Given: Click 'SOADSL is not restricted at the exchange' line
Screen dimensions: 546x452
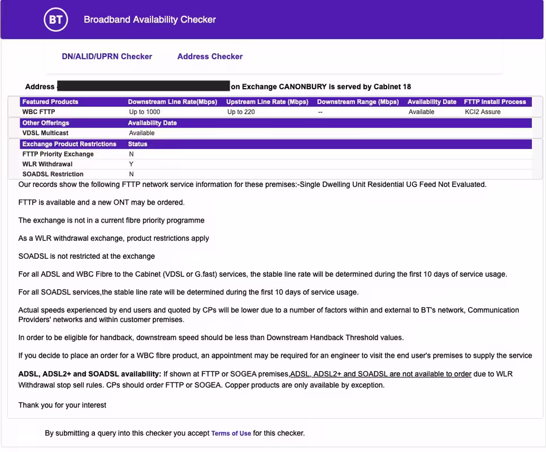Looking at the screenshot, I should click(x=86, y=257).
